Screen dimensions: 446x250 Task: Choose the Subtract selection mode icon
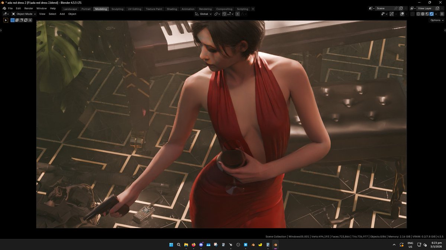coord(21,20)
